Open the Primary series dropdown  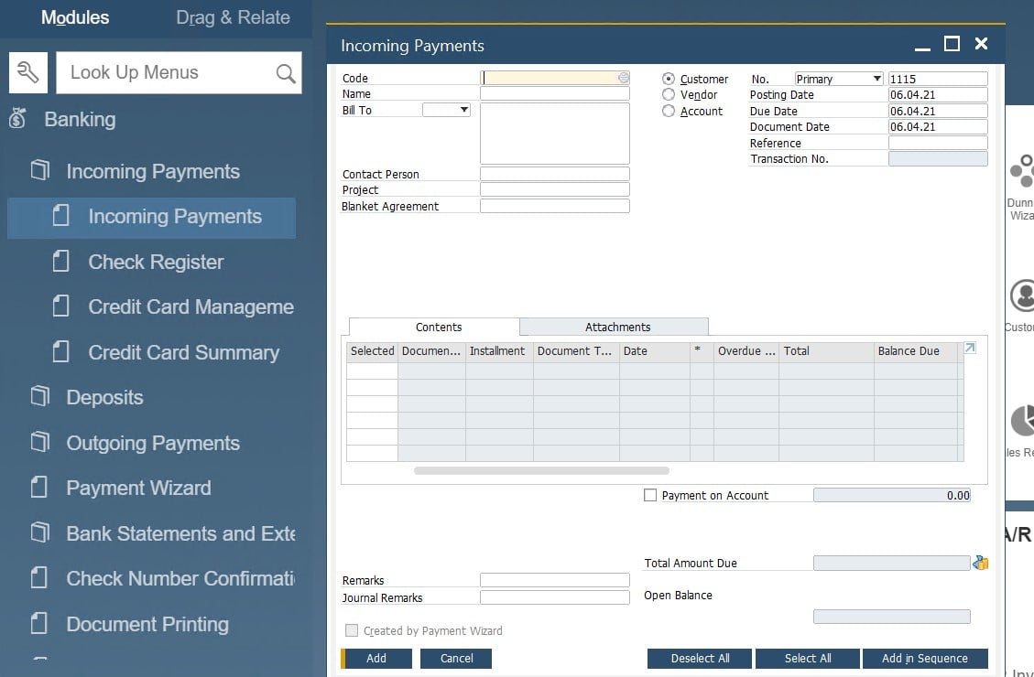pyautogui.click(x=839, y=79)
